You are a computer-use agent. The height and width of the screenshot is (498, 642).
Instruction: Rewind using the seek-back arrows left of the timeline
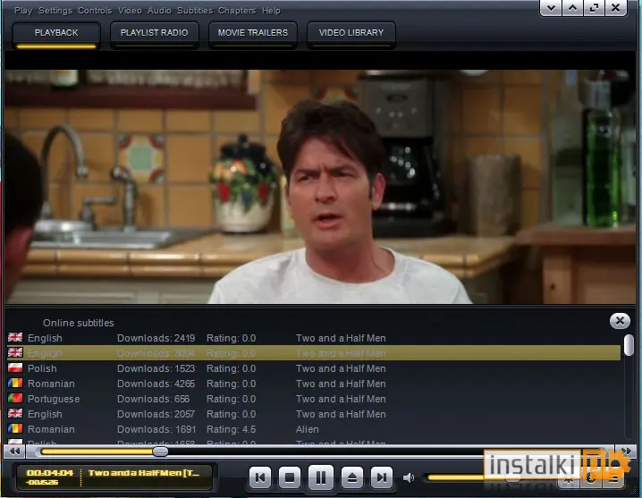tap(14, 452)
